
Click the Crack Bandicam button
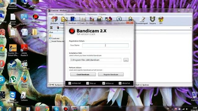tap(83, 75)
